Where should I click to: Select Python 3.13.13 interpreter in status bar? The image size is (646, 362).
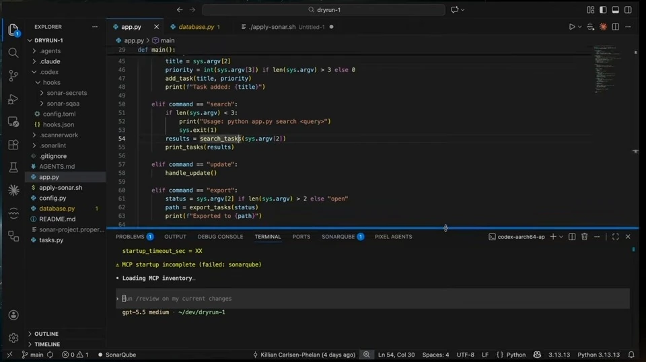click(x=598, y=355)
